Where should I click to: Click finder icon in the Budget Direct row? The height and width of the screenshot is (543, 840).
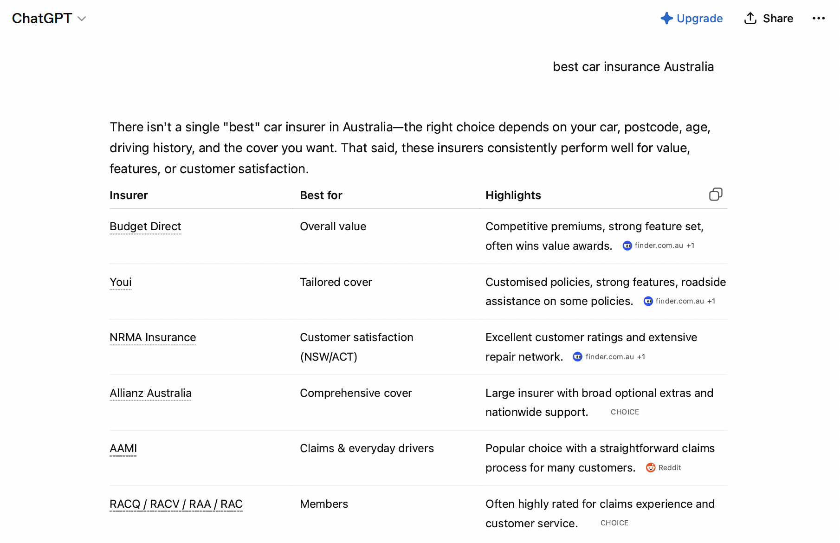pos(627,246)
